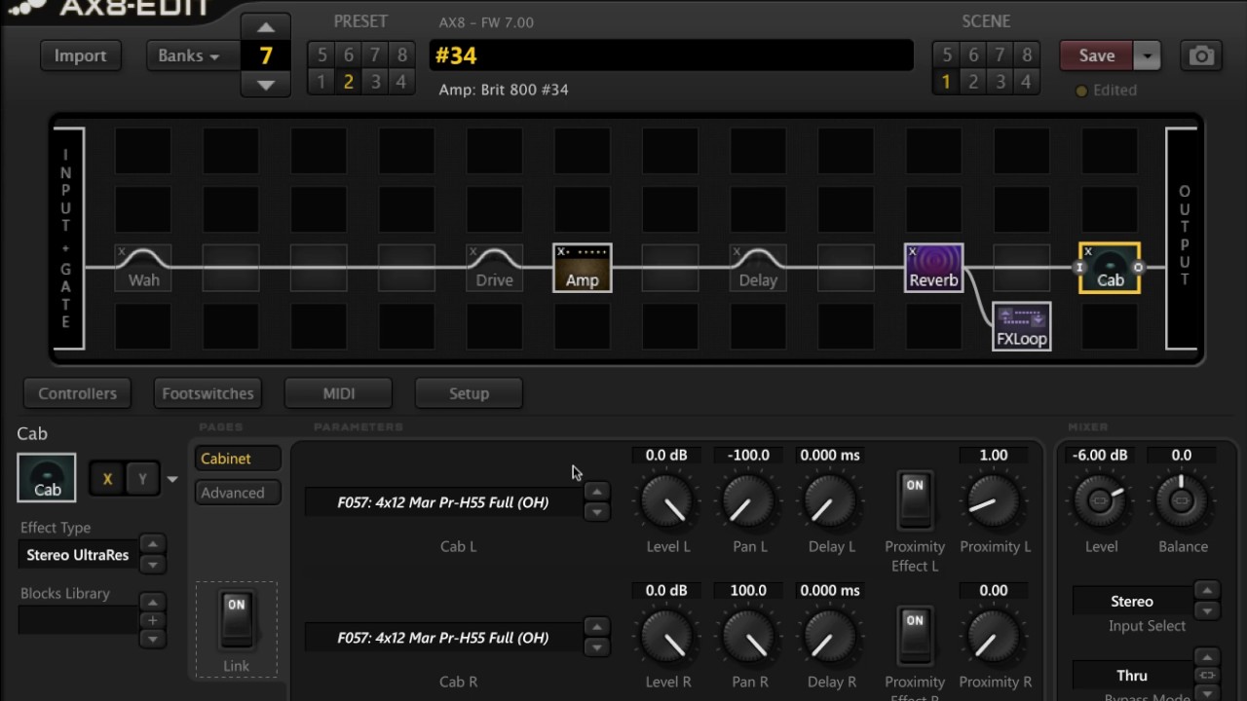
Task: Click the Delay L knob
Action: click(830, 502)
